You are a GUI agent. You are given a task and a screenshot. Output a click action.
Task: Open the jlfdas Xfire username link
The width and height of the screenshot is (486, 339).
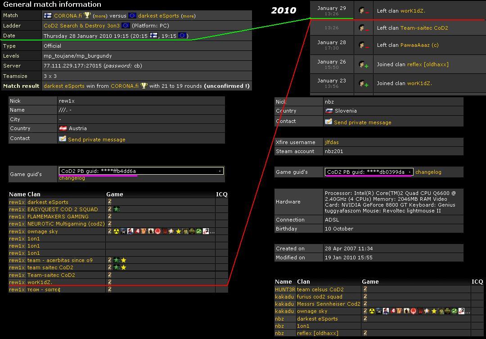332,142
